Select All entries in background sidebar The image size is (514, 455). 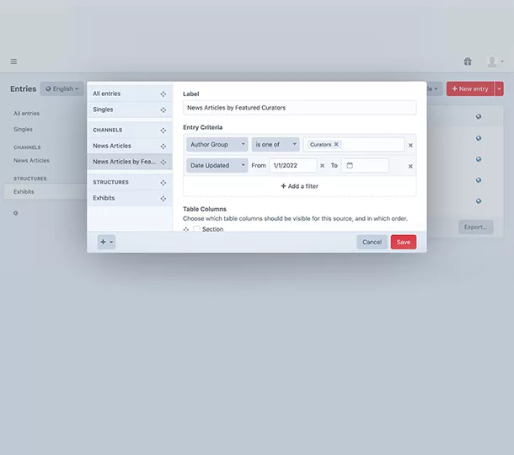27,114
